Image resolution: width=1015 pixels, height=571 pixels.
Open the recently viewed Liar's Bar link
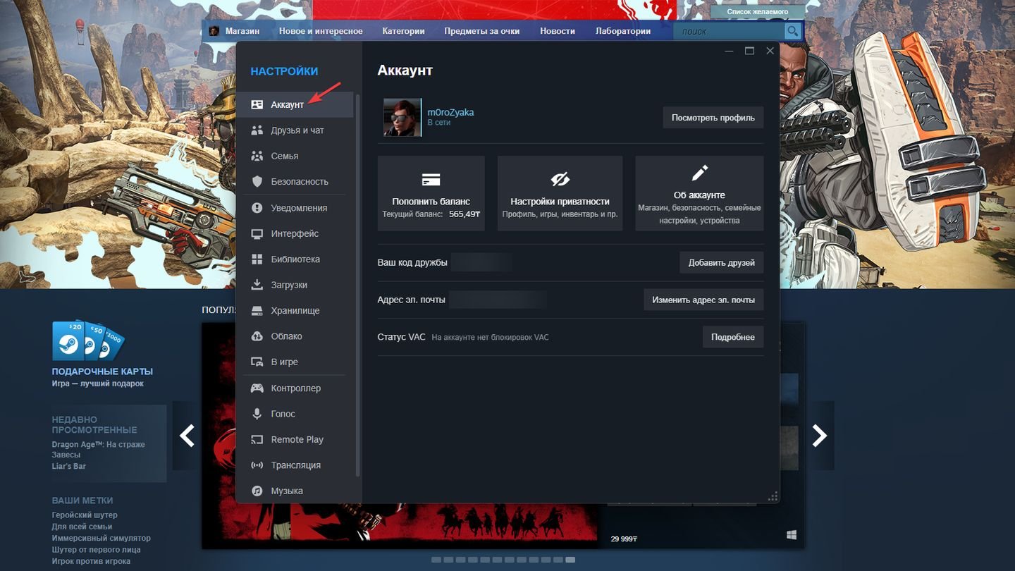tap(69, 466)
